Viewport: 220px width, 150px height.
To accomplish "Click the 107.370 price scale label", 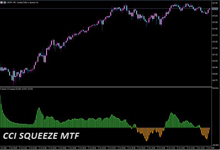I will [215, 35].
